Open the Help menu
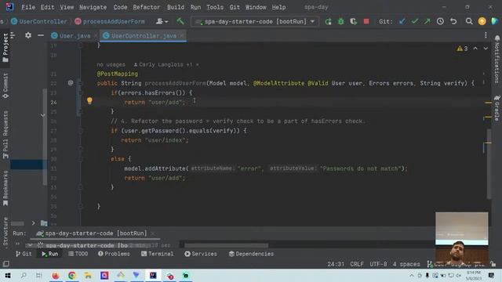 pyautogui.click(x=278, y=7)
